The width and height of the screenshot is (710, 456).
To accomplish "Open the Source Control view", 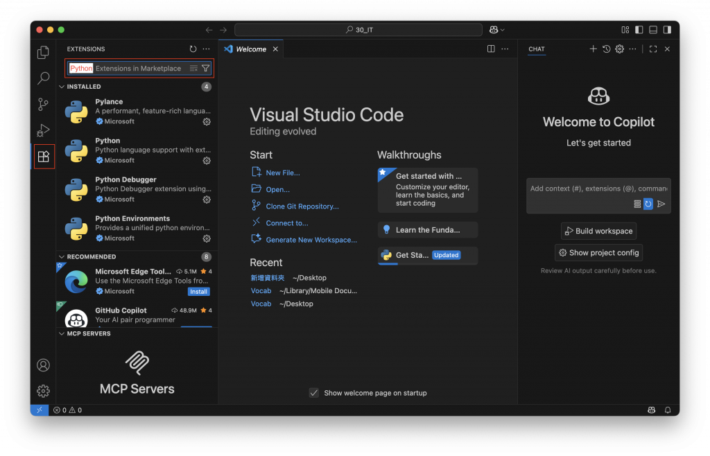I will pyautogui.click(x=43, y=105).
